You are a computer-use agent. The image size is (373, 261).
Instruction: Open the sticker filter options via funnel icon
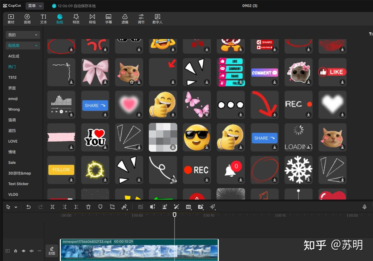point(370,34)
